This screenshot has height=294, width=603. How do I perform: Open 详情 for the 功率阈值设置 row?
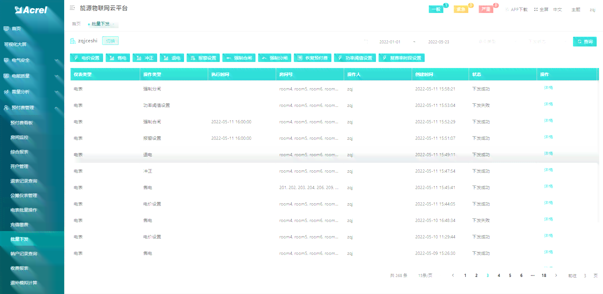coord(548,104)
